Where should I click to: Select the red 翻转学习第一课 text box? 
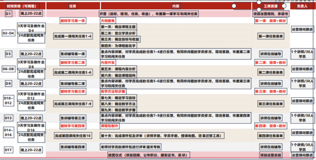[73, 21]
